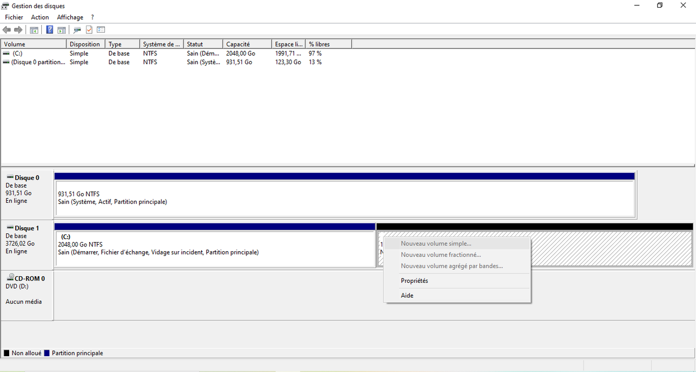
Task: Click the Non alloué legend label
Action: [x=27, y=353]
